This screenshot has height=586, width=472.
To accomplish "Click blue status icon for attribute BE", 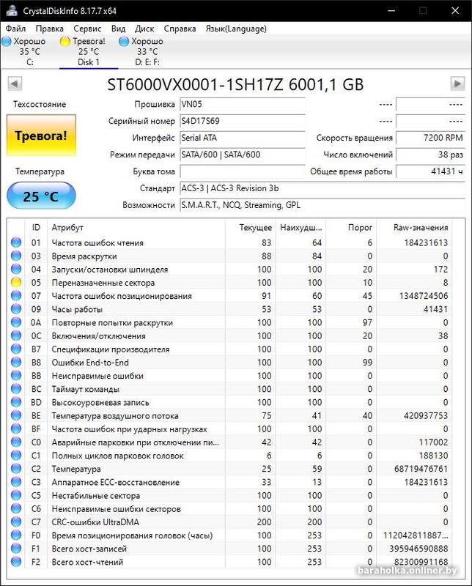I will (16, 415).
